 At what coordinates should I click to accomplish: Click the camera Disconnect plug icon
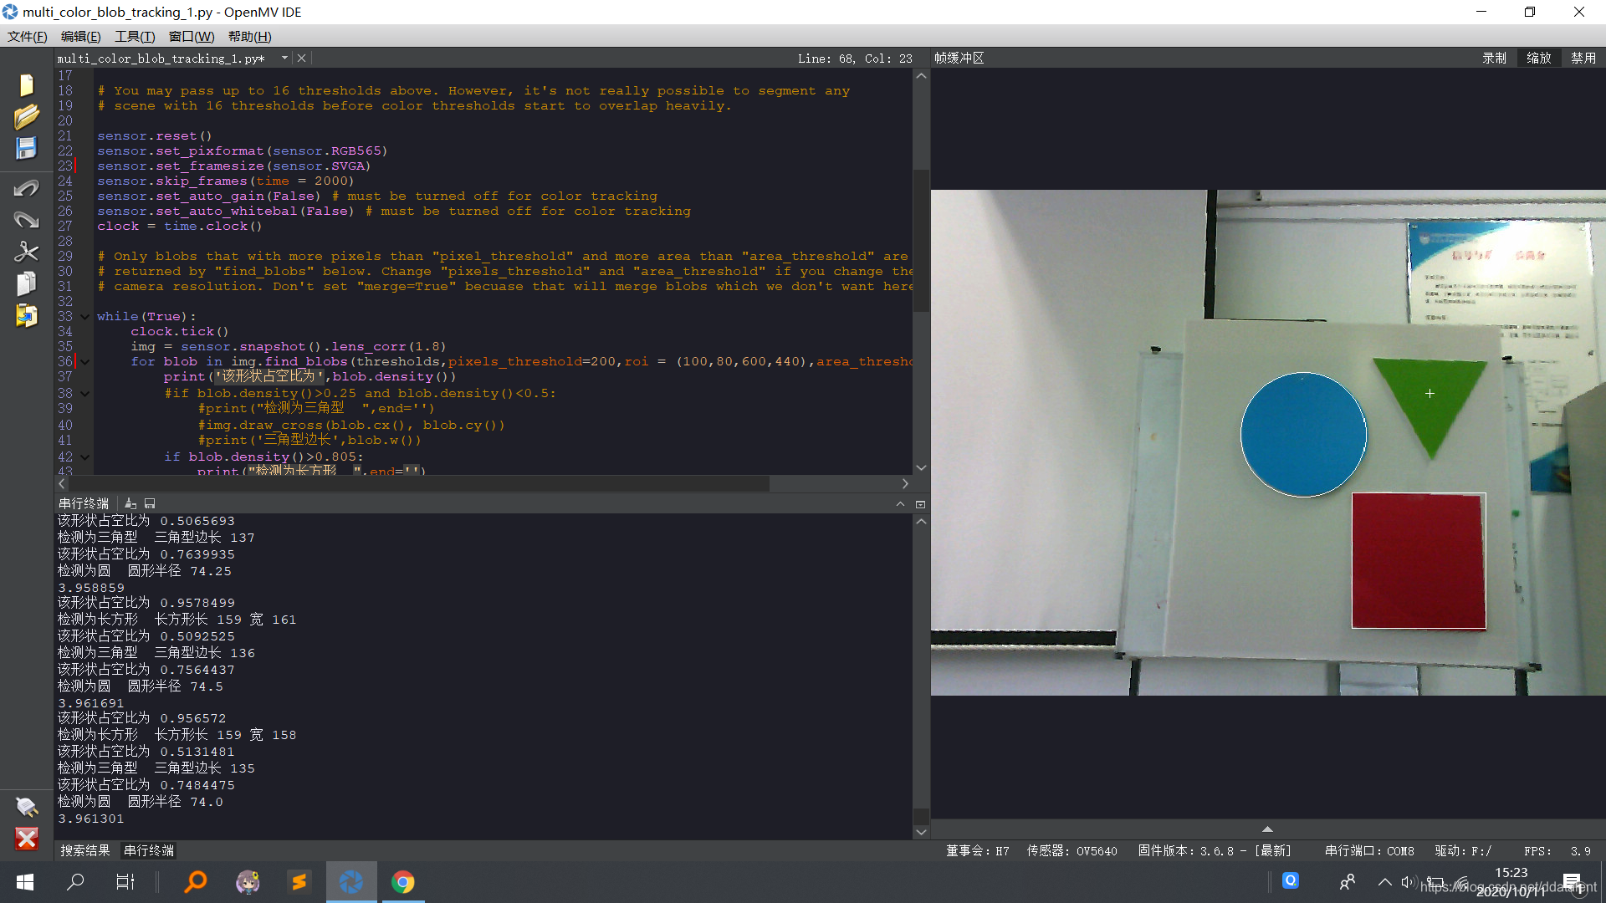[26, 807]
